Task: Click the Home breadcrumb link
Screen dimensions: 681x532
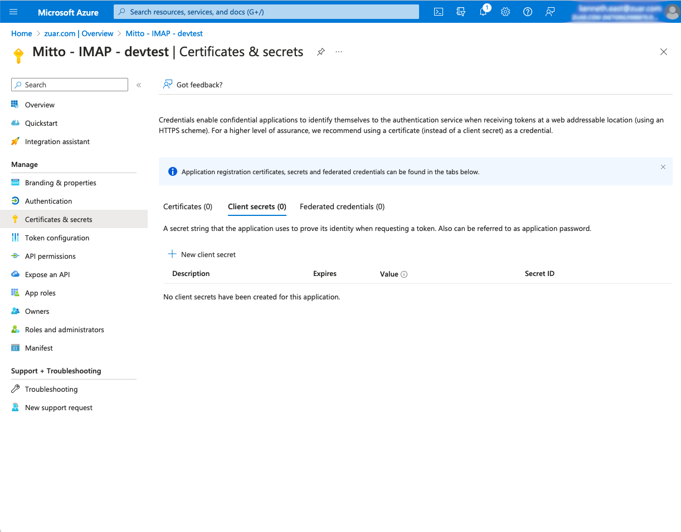Action: (x=22, y=33)
